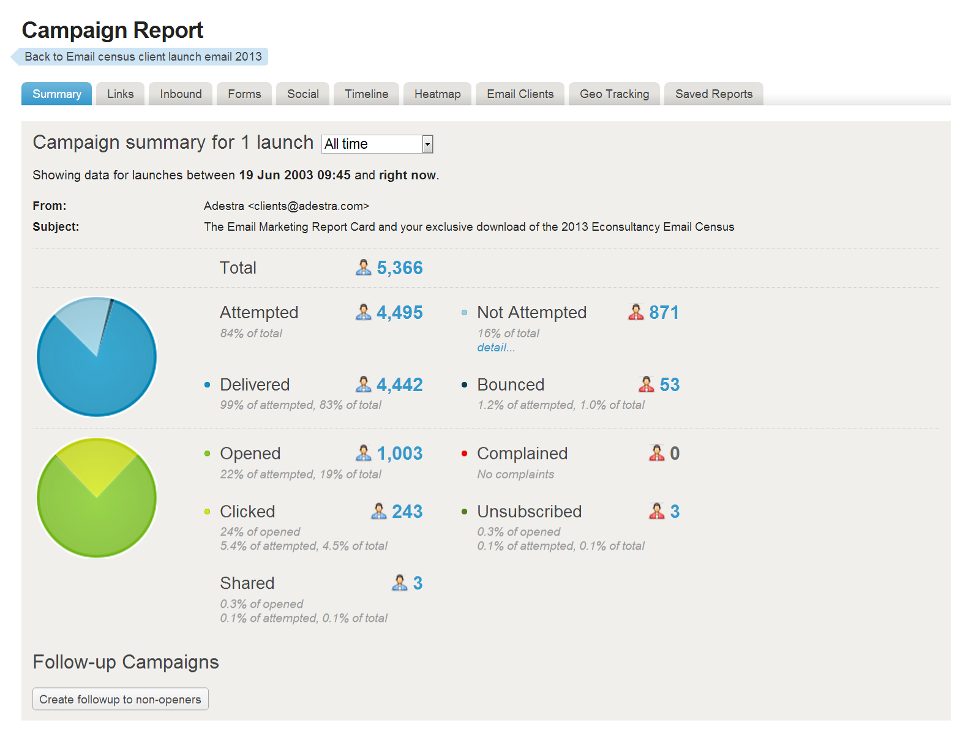Select the Saved Reports tab
Screen dimensions: 971x748
(713, 94)
